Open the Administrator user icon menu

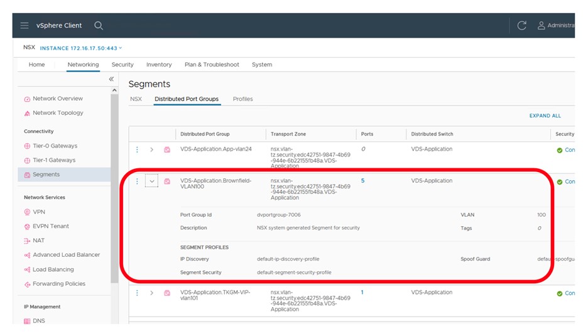click(541, 26)
